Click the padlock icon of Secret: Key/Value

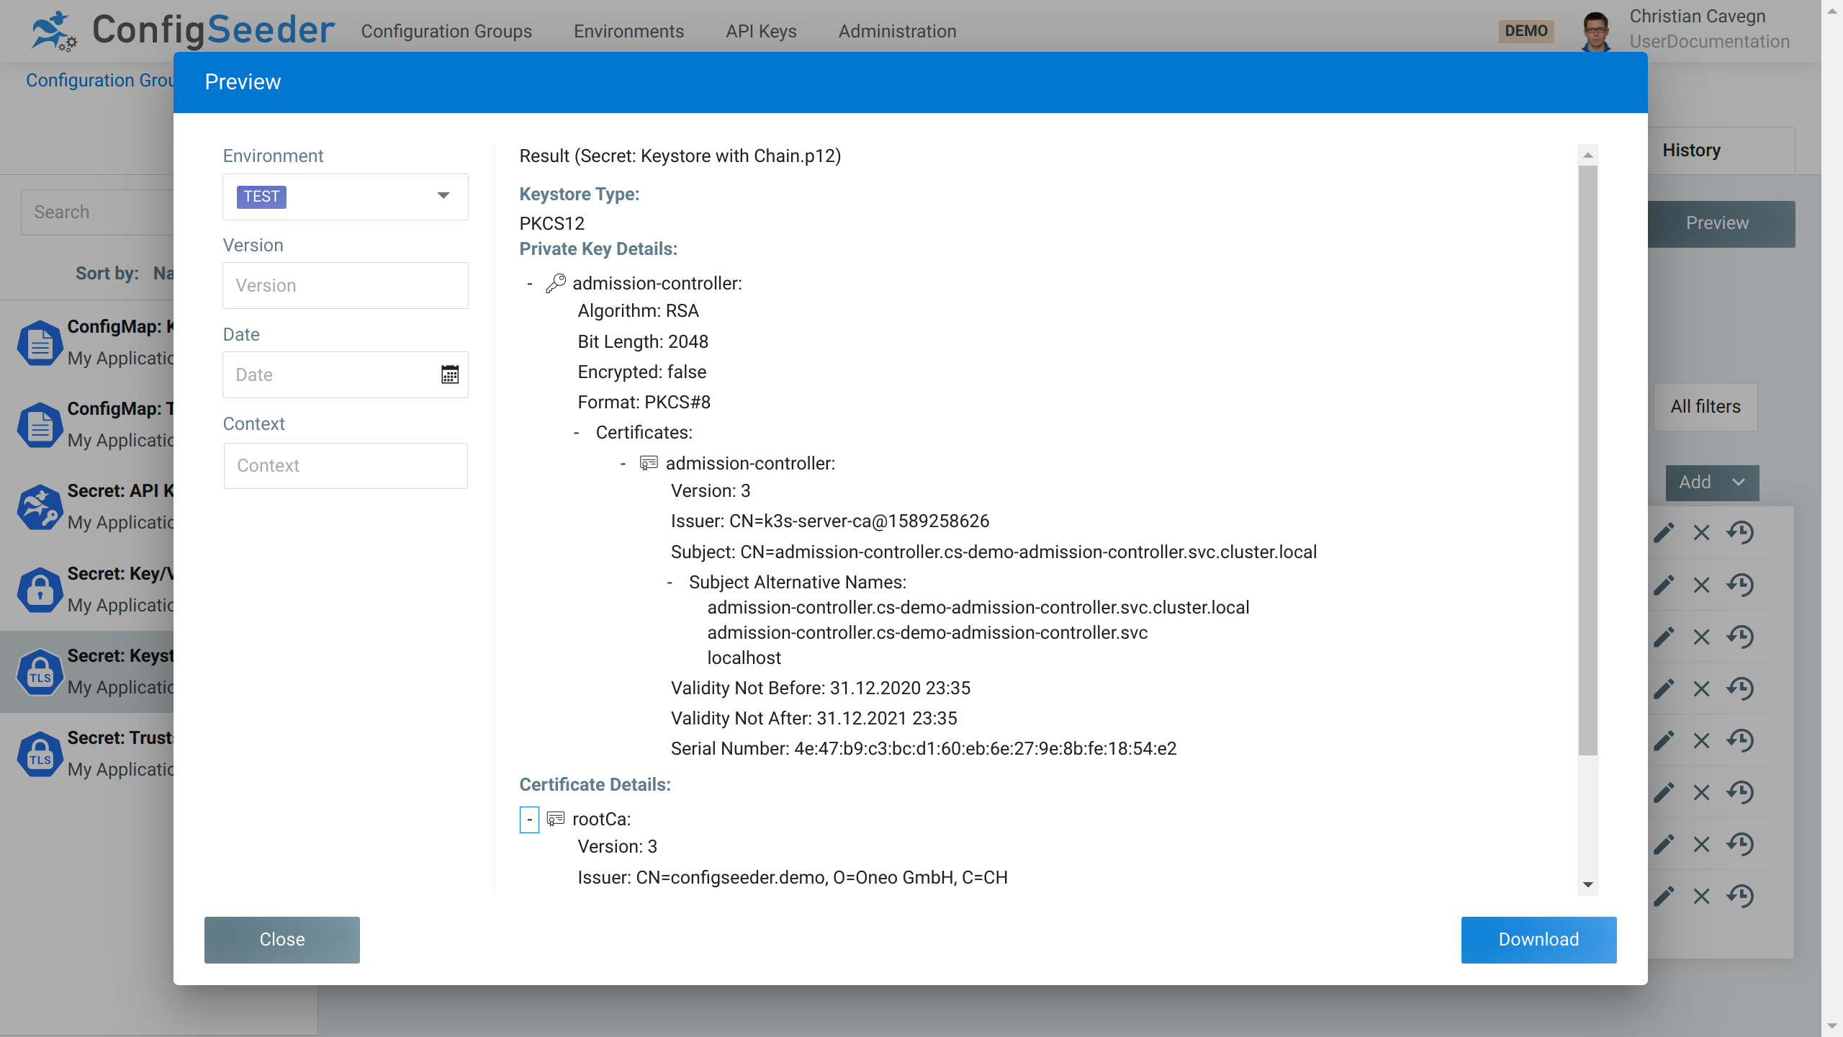tap(40, 590)
